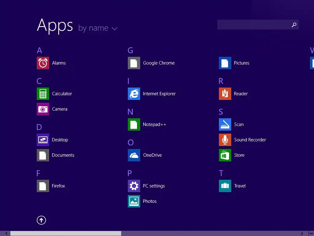Click the Desktop tile icon
Image resolution: width=314 pixels, height=236 pixels.
43,140
